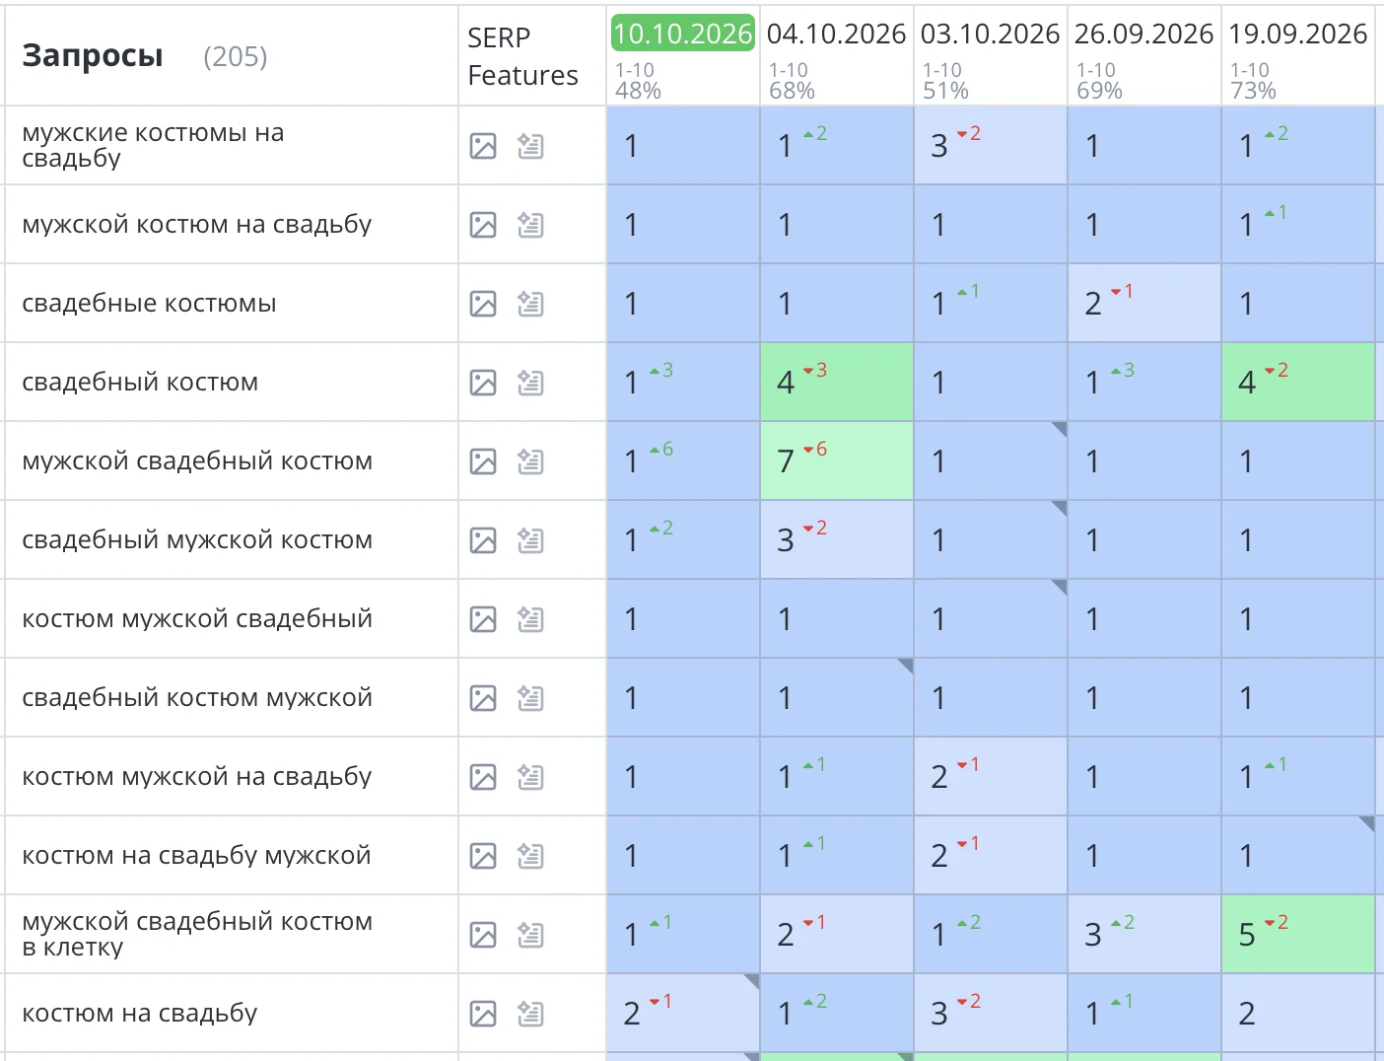Click snippet SERP icon for костюм на свадьбу row
This screenshot has height=1061, width=1384.
click(x=530, y=1014)
